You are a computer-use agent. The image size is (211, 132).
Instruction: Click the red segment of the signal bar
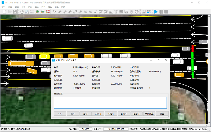pos(192,49)
